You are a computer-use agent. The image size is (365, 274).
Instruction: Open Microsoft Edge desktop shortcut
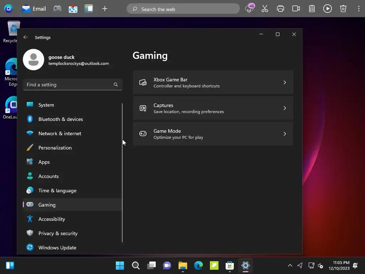point(11,72)
